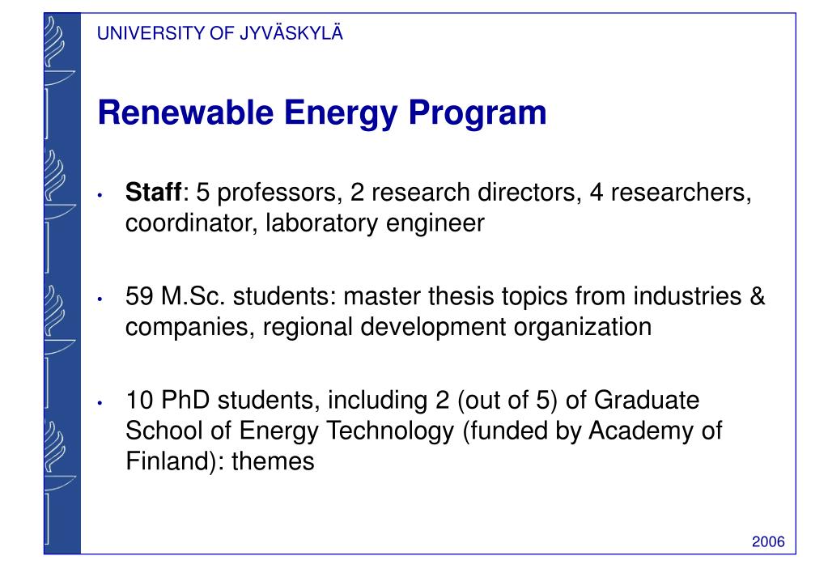Image resolution: width=828 pixels, height=573 pixels.
Task: Click the bullet before 10 PhD students
Action: (x=100, y=404)
